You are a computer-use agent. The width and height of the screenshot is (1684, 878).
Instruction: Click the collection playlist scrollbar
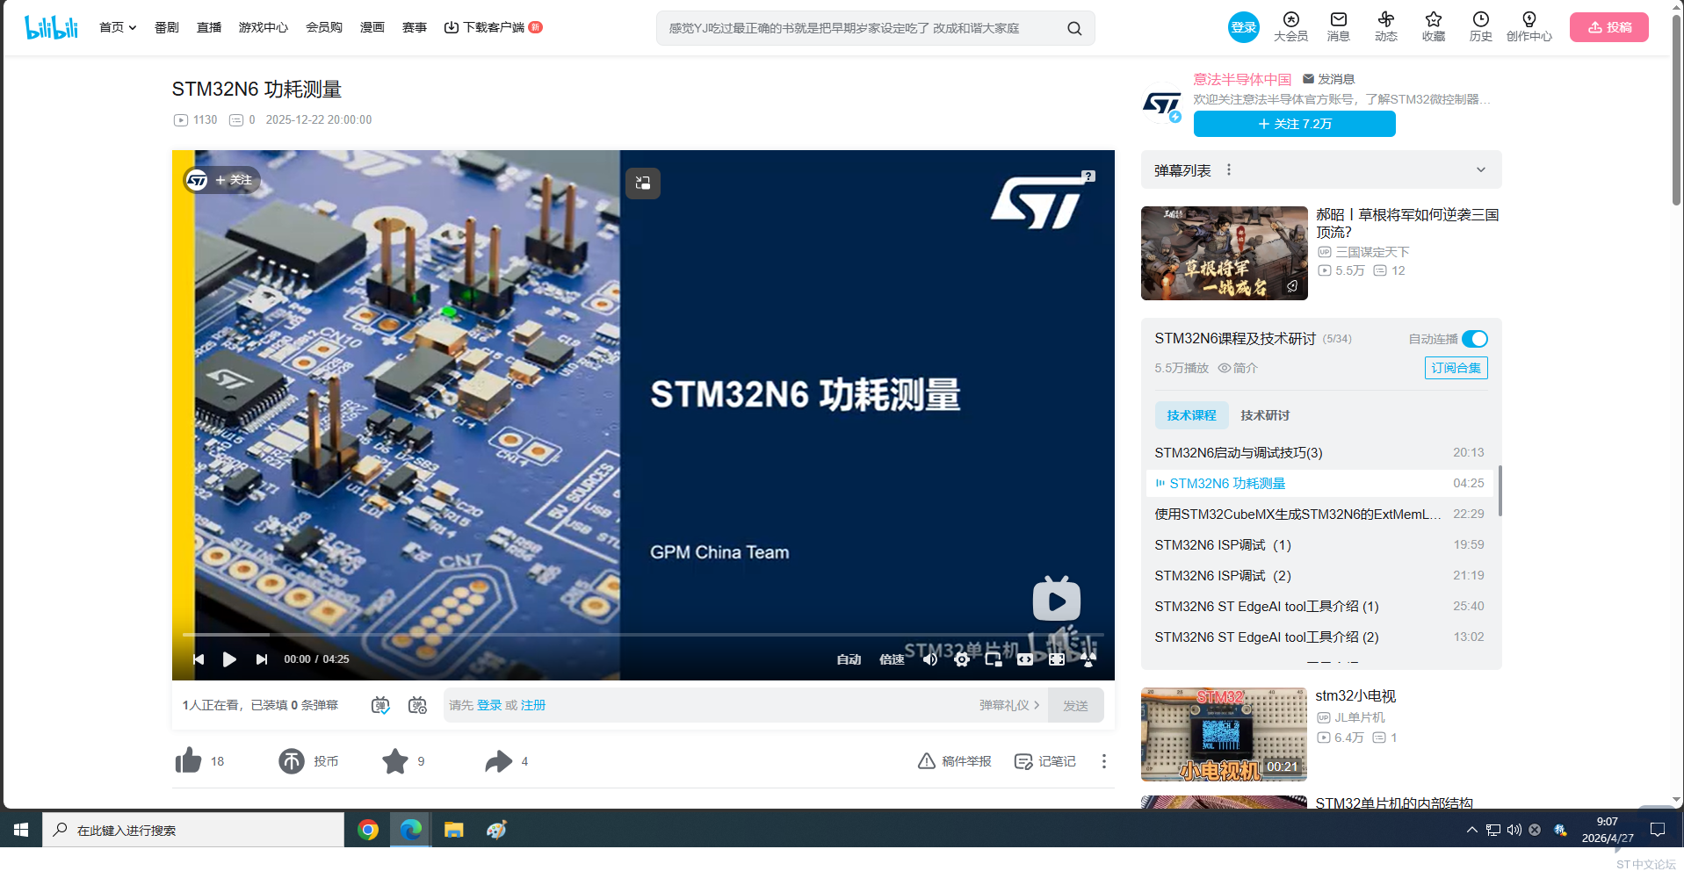1500,490
